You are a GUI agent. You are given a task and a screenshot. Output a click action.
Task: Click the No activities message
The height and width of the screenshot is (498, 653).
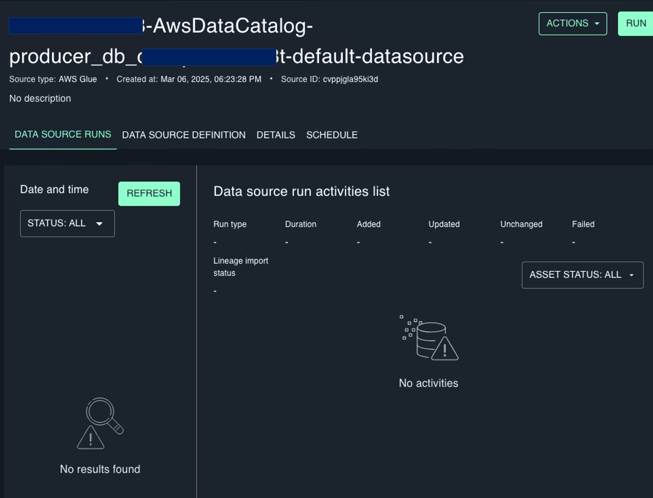tap(429, 383)
